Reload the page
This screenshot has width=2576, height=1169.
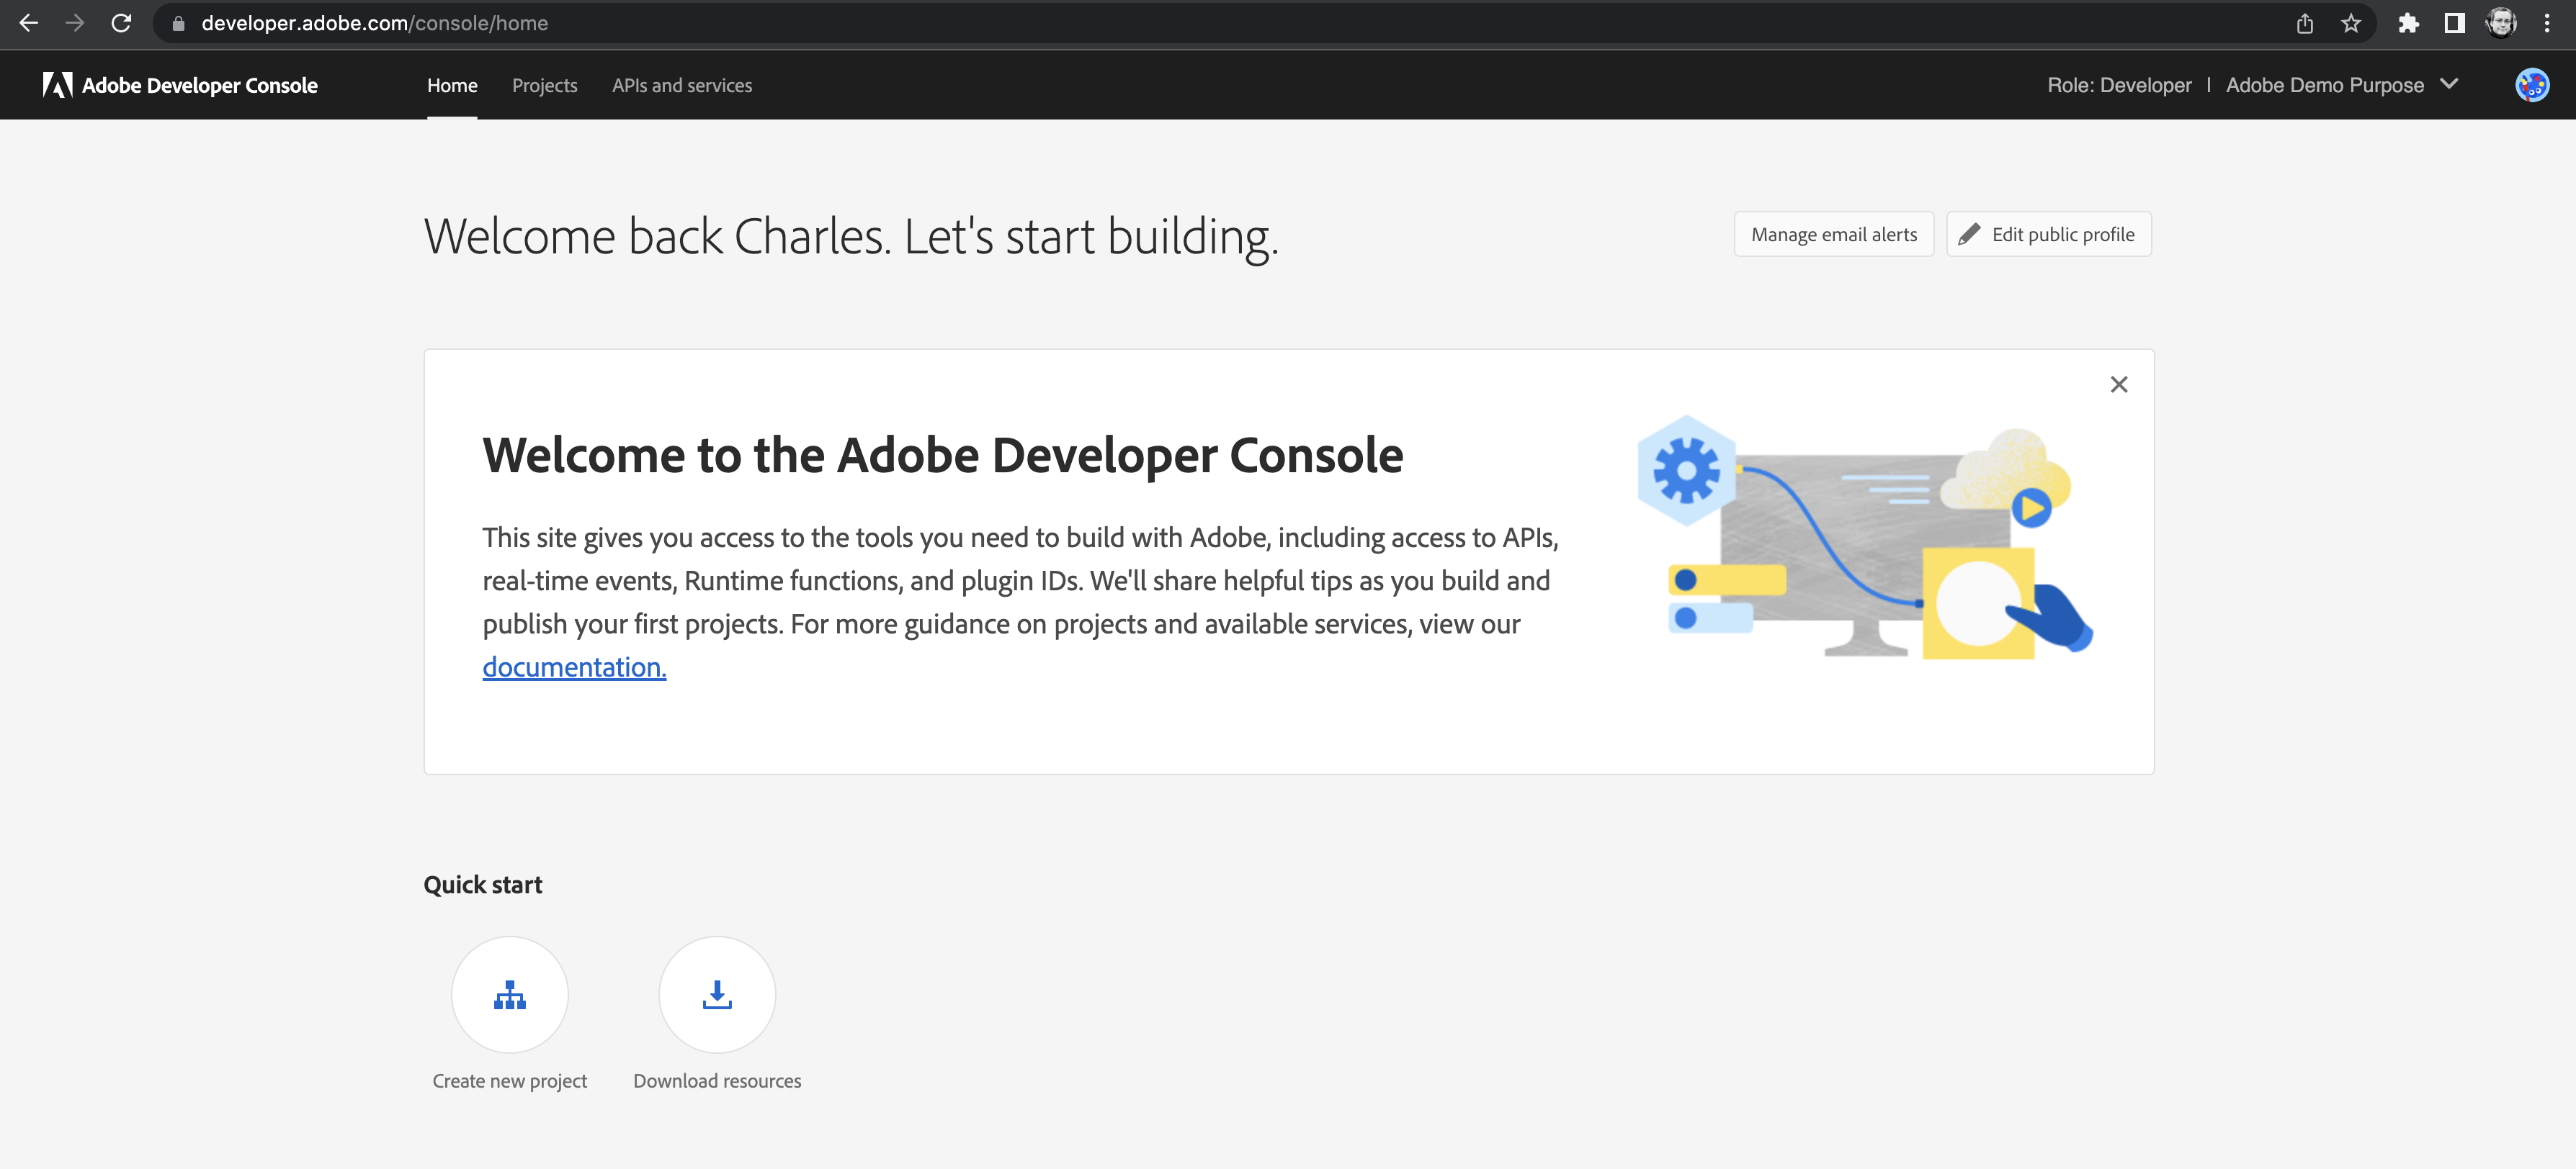point(121,23)
